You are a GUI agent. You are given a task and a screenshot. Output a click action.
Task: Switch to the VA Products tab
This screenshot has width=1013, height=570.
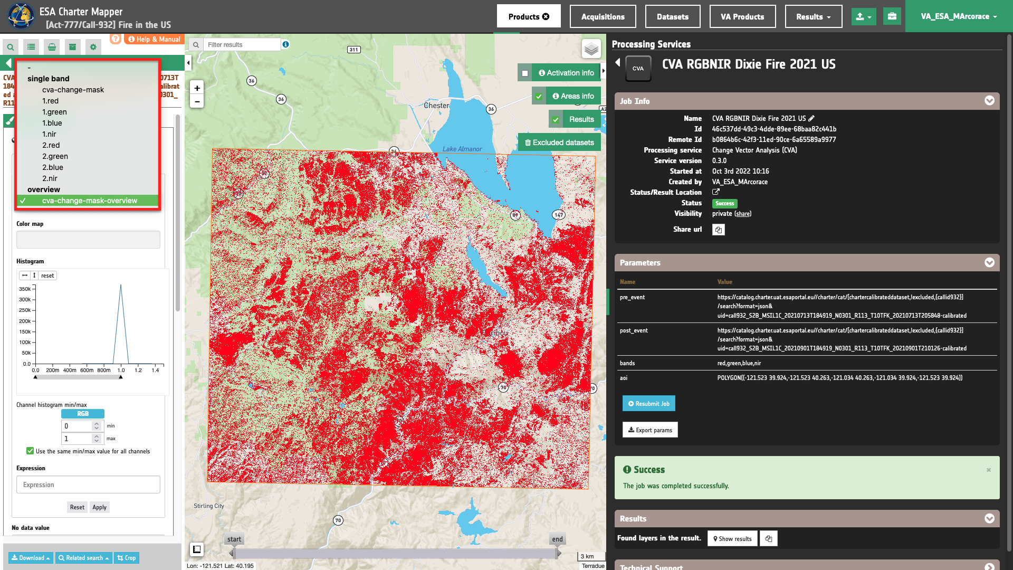pos(742,16)
